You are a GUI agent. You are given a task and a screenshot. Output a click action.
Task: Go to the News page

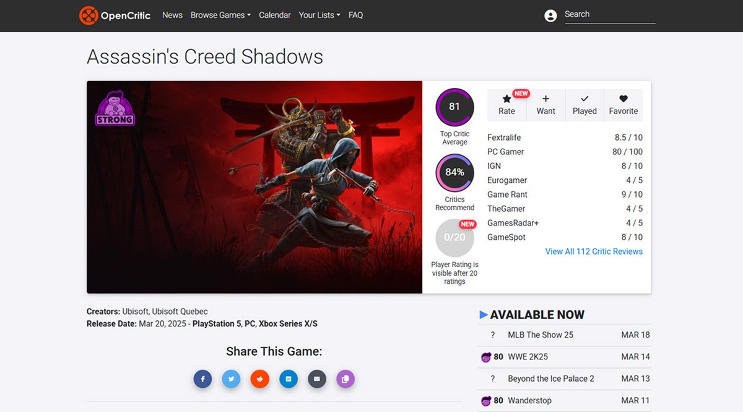(x=172, y=15)
